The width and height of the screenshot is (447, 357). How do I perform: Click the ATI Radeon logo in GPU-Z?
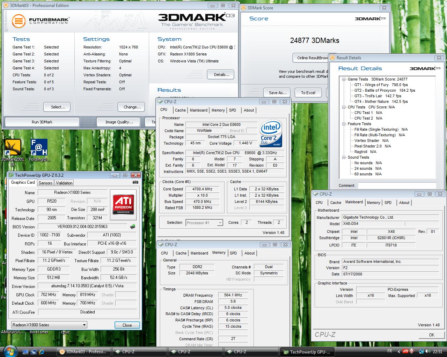pos(123,205)
